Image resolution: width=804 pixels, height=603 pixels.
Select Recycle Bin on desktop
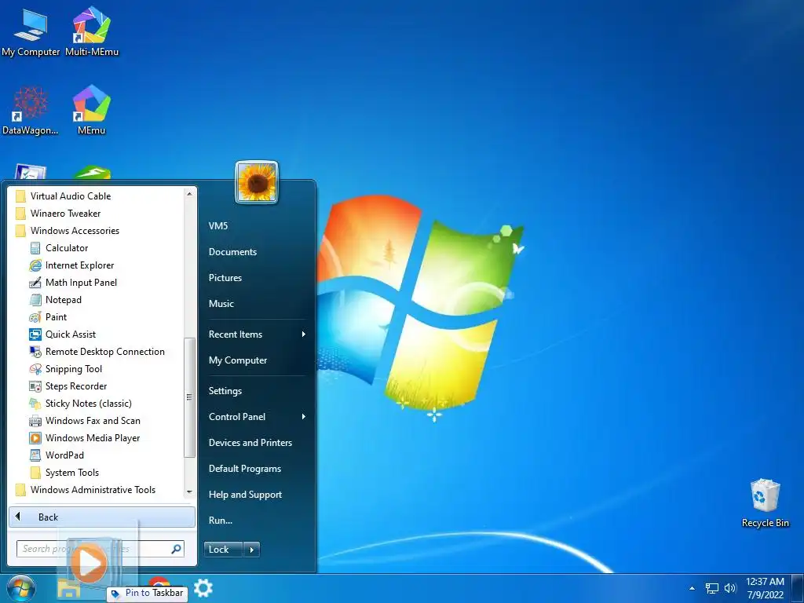(x=765, y=503)
